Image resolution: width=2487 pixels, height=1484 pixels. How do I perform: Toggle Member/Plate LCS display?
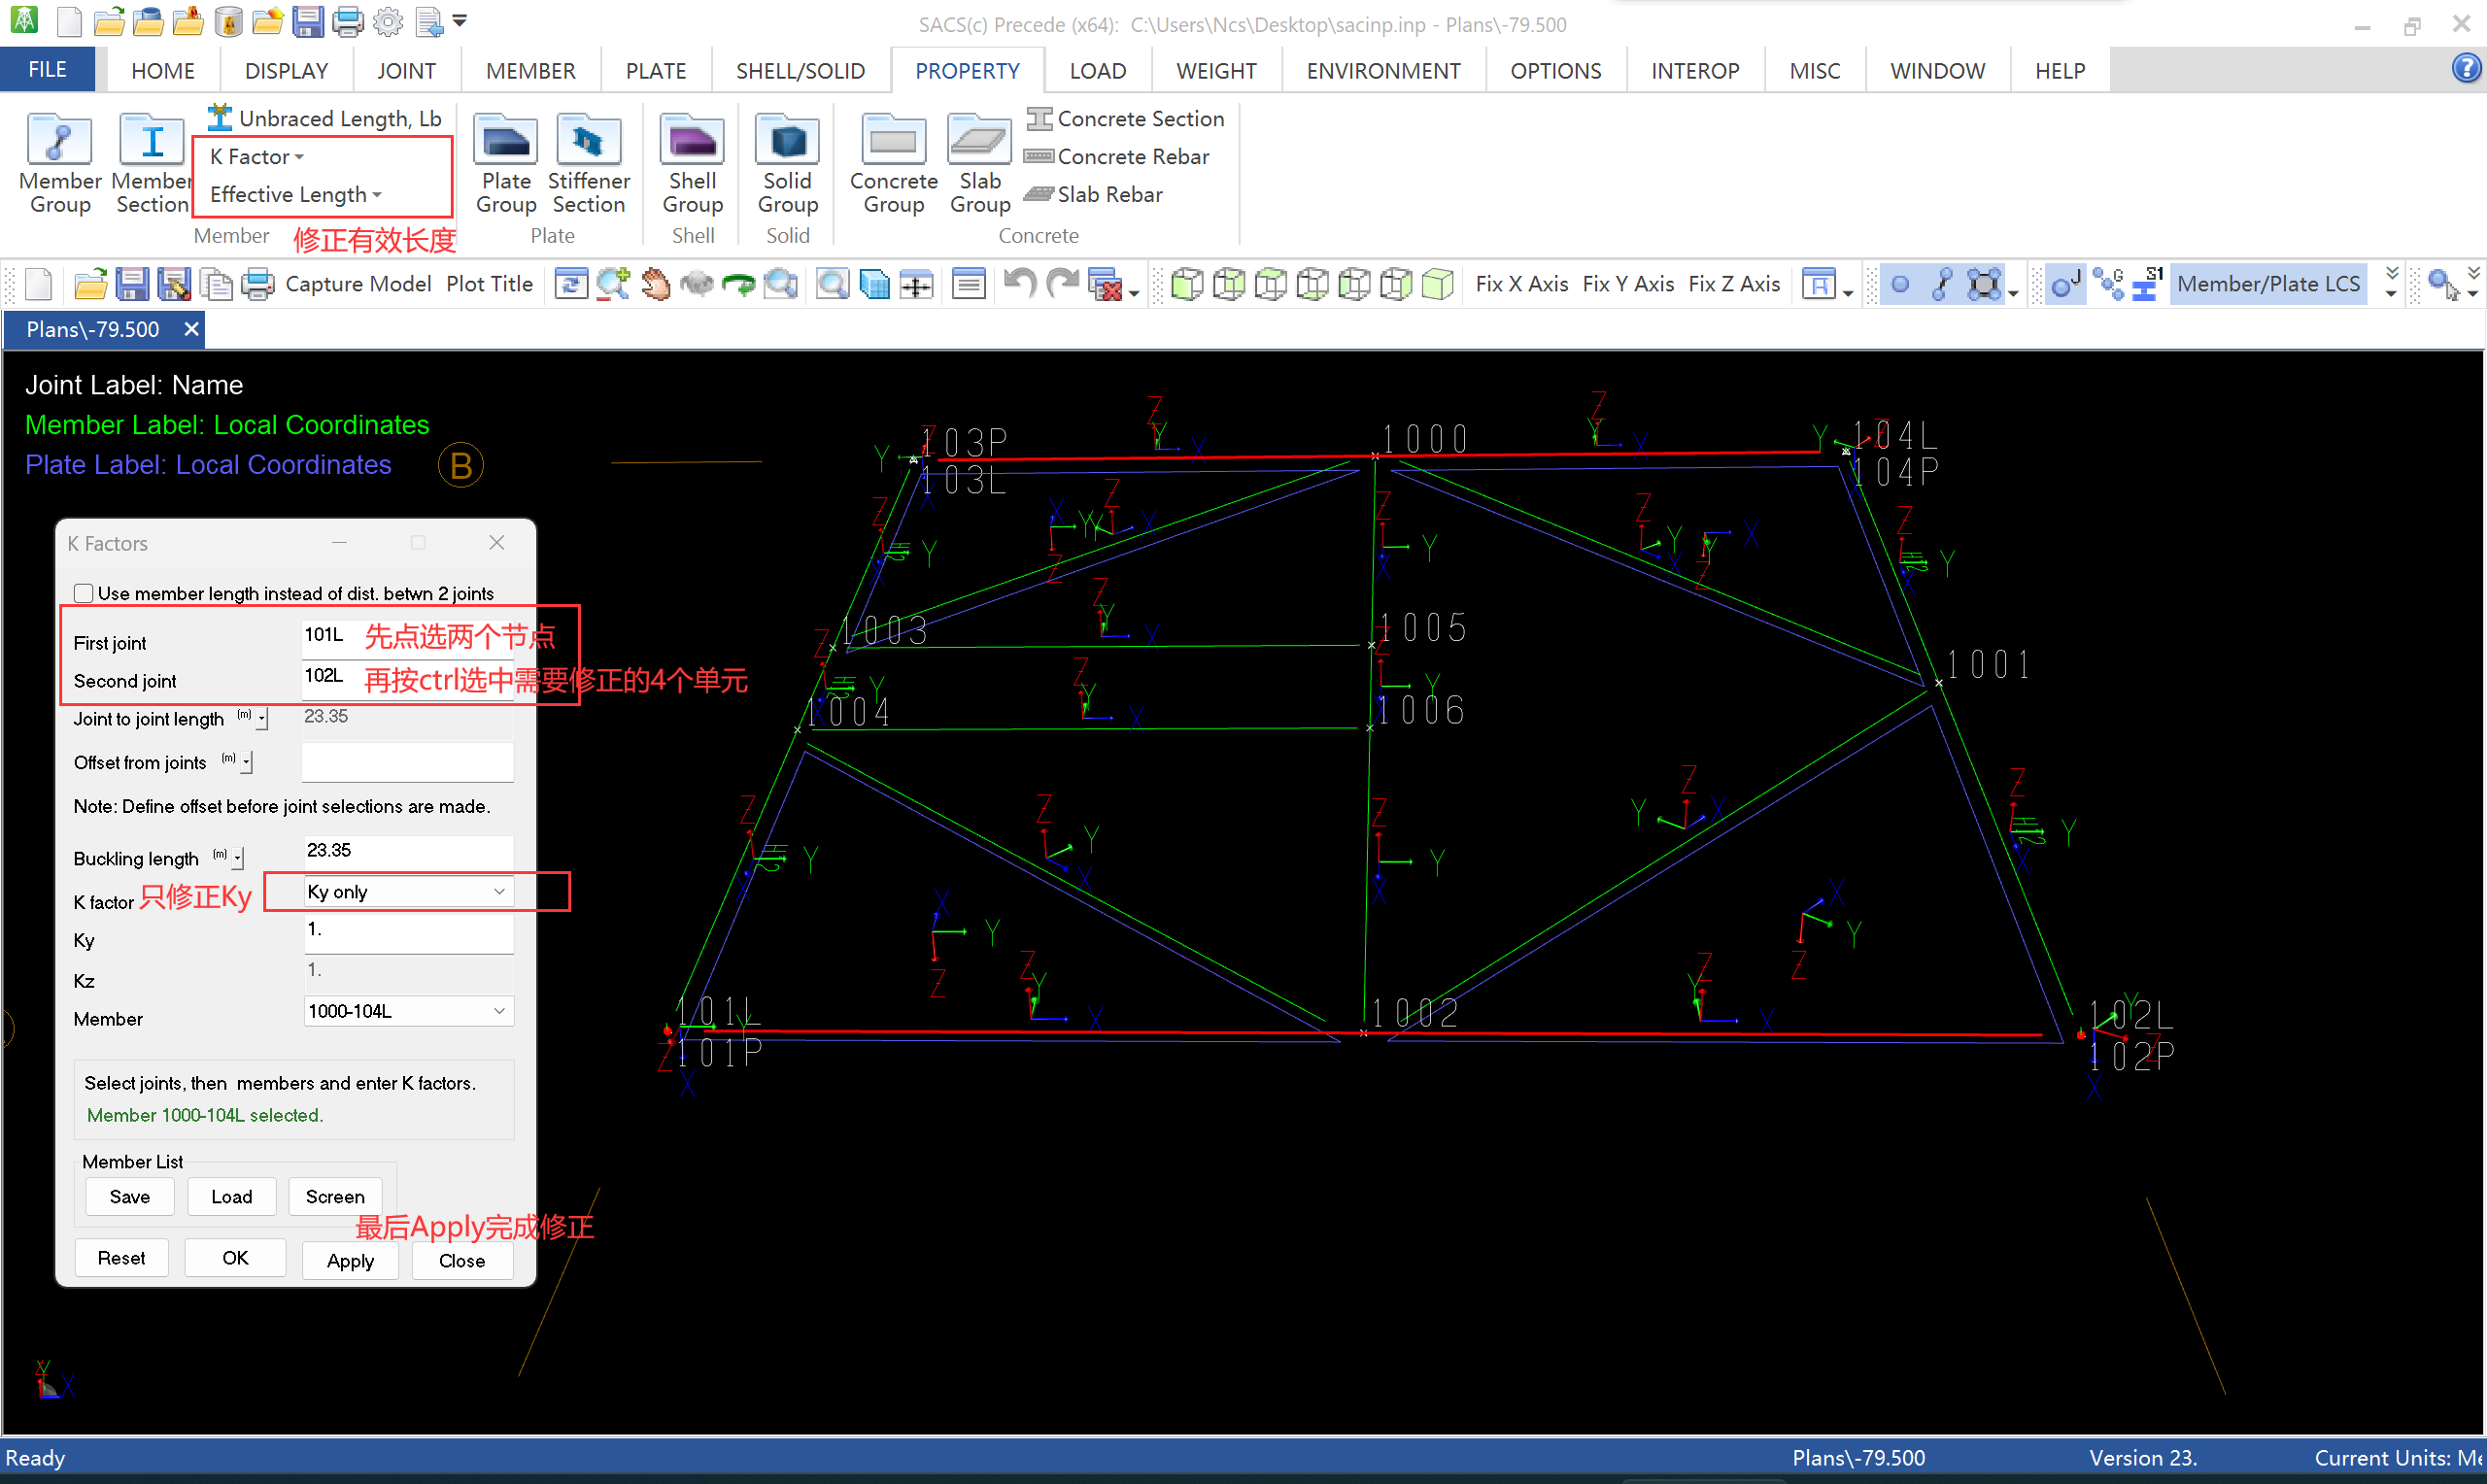(2267, 285)
